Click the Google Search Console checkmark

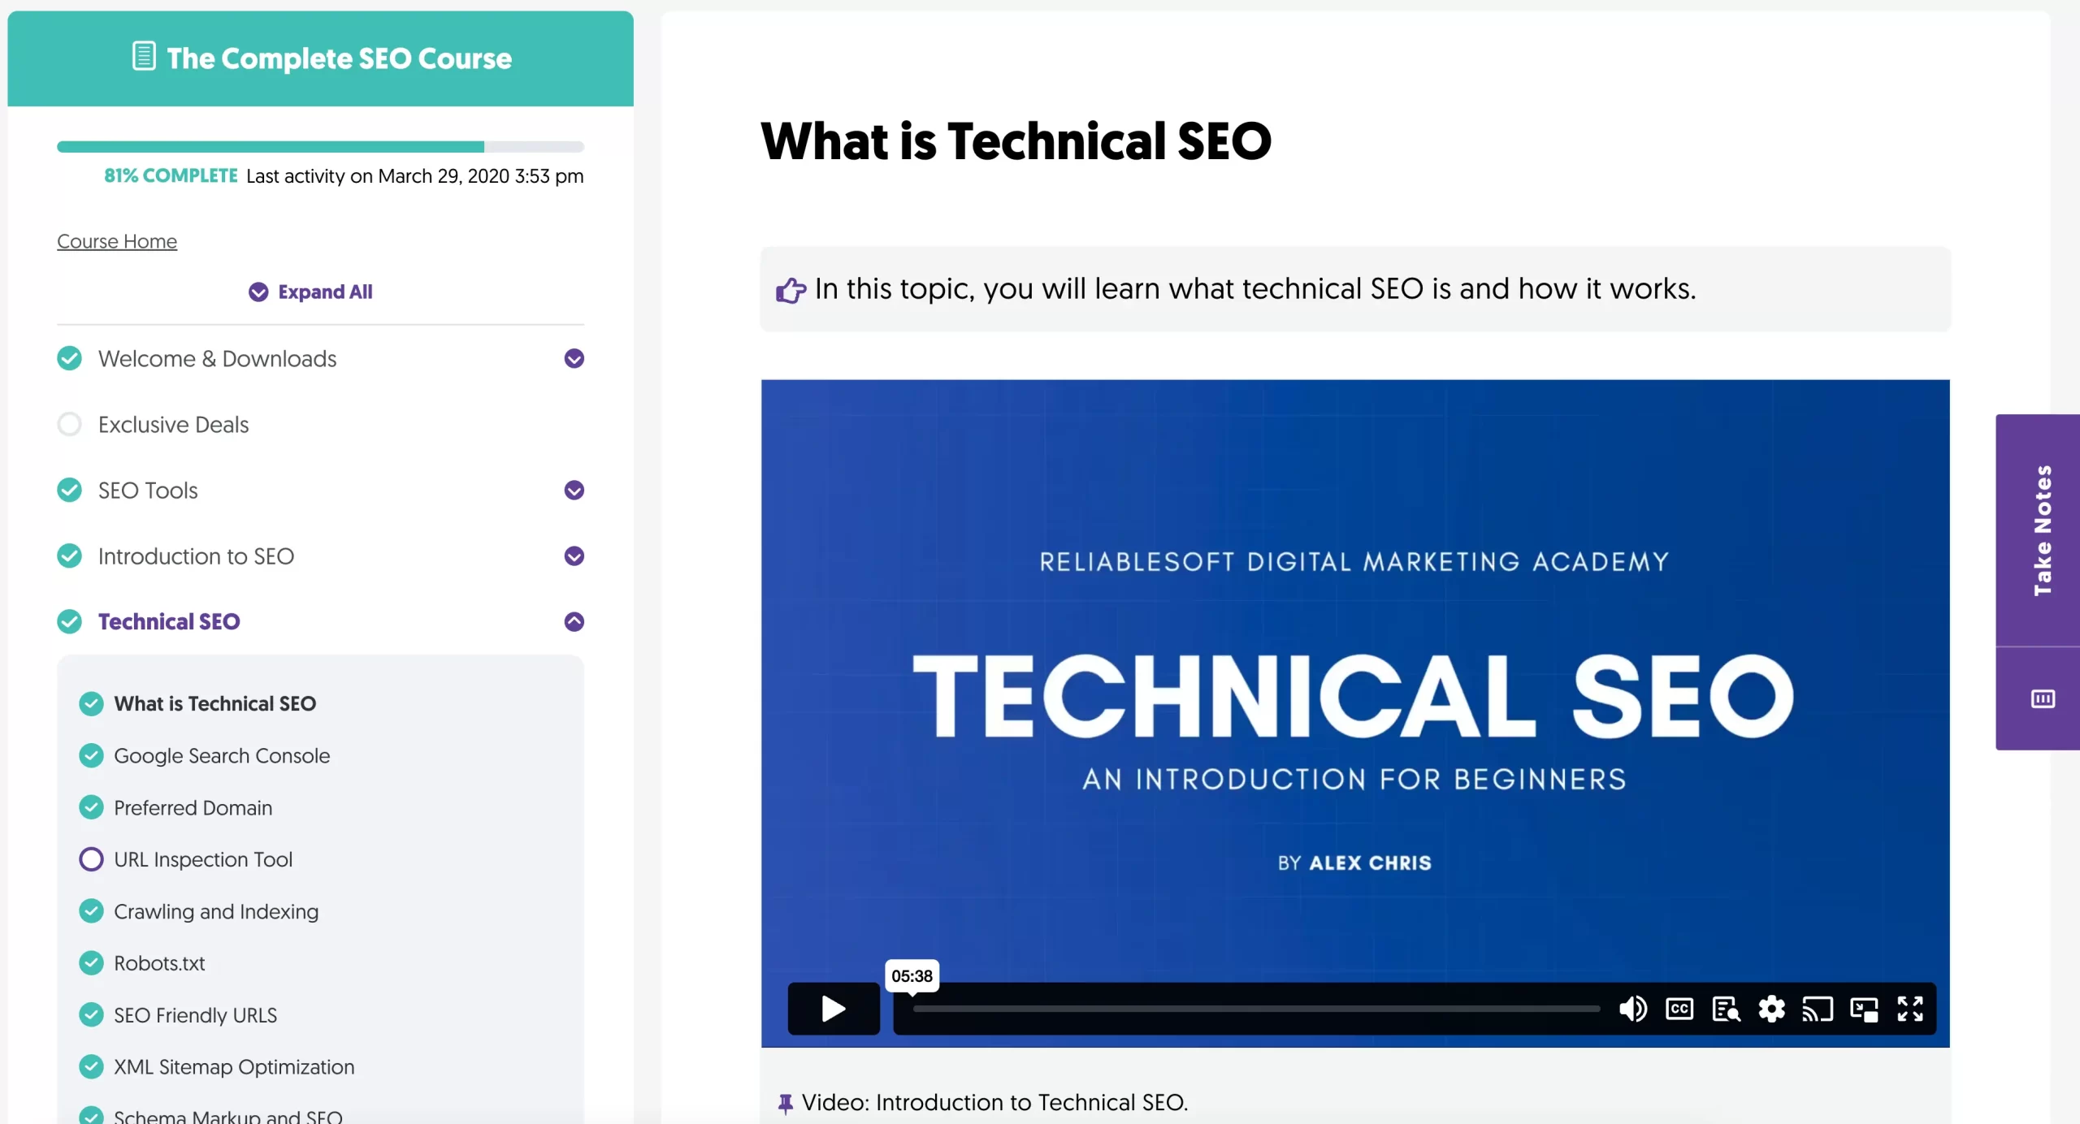coord(91,755)
